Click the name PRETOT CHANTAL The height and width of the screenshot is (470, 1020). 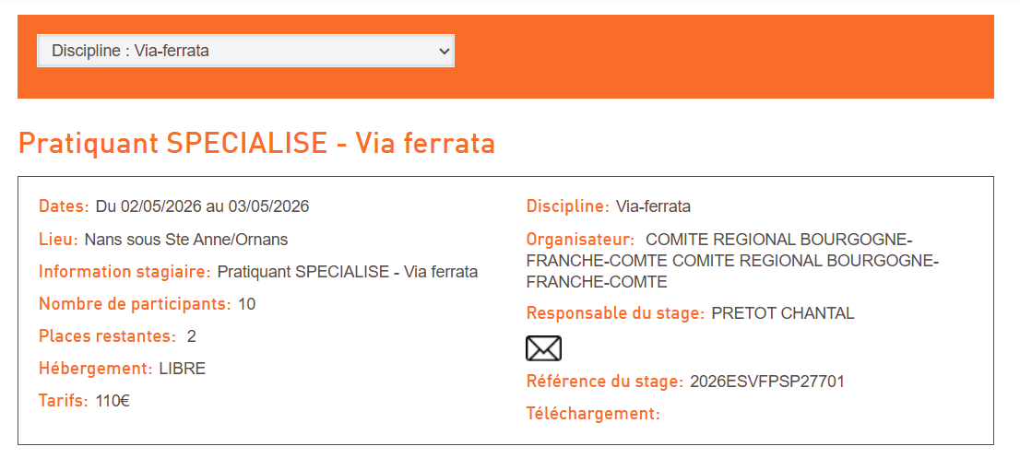click(783, 313)
